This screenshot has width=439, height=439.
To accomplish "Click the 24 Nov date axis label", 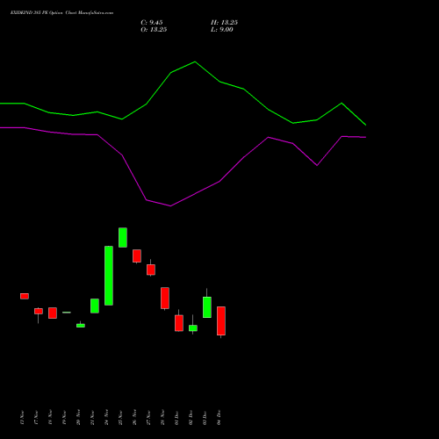I will tap(106, 418).
